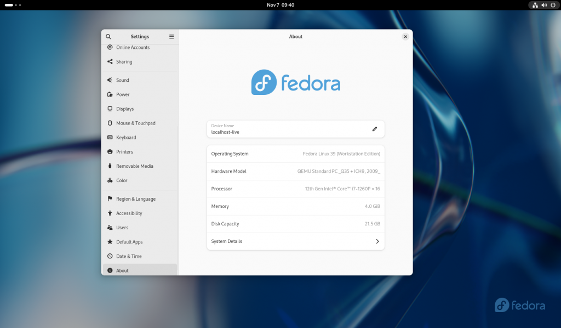Expand the System Details row
The width and height of the screenshot is (561, 328).
click(x=295, y=241)
